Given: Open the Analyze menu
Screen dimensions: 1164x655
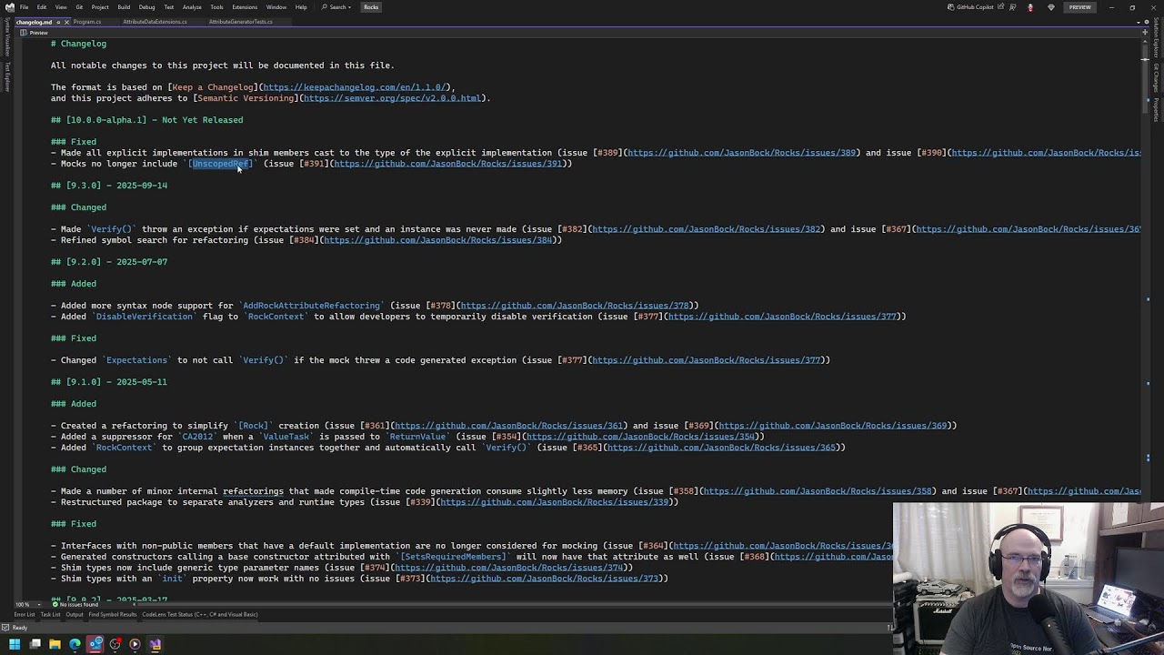Looking at the screenshot, I should 192,7.
